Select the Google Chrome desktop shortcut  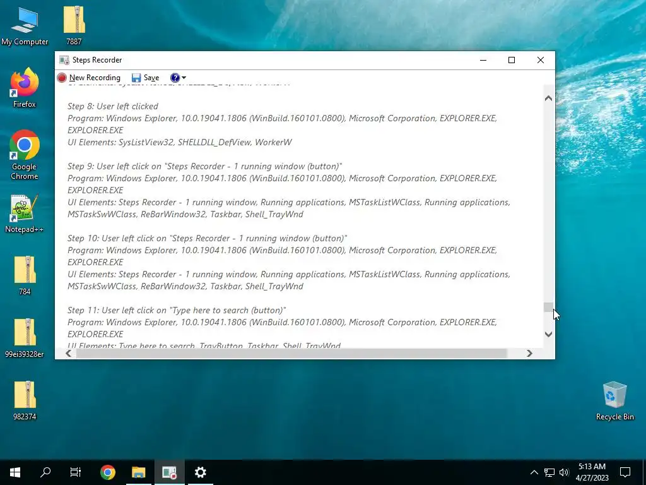(x=25, y=155)
